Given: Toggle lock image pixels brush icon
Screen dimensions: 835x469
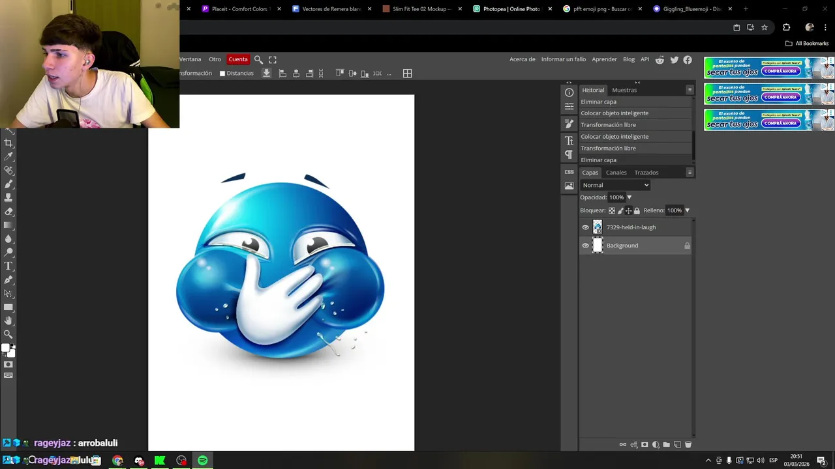Looking at the screenshot, I should (x=620, y=210).
